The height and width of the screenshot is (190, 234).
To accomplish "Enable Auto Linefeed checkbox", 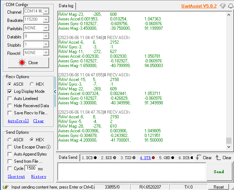I will [x=10, y=99].
